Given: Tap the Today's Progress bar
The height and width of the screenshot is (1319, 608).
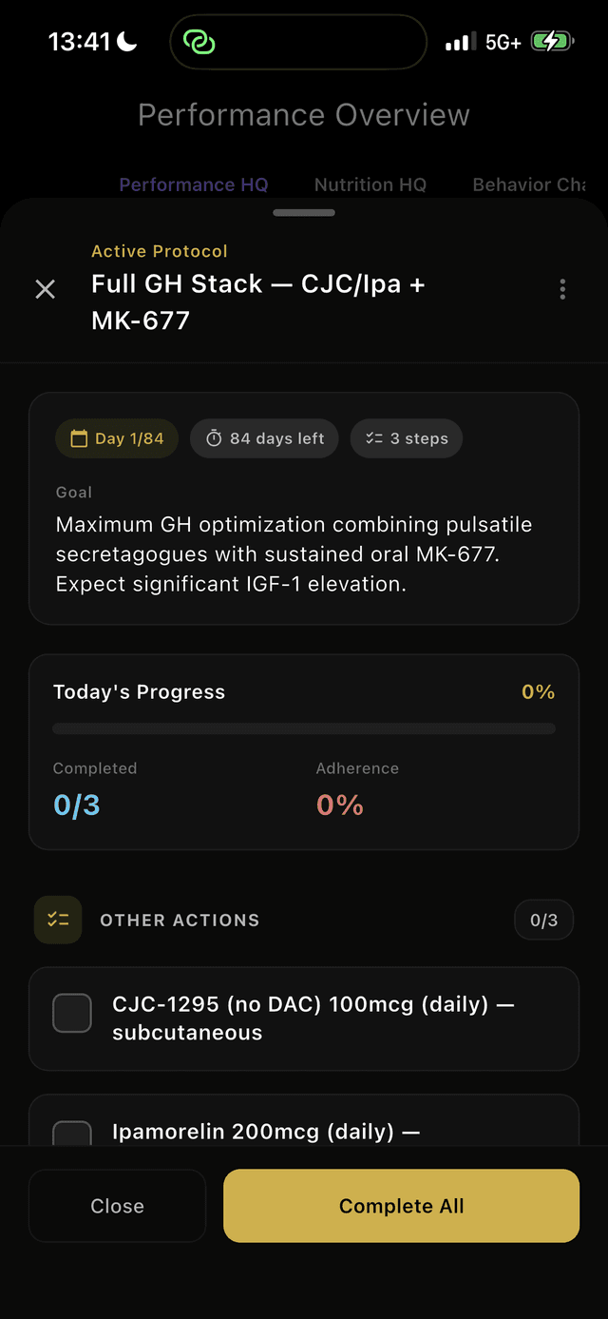Looking at the screenshot, I should (x=304, y=729).
